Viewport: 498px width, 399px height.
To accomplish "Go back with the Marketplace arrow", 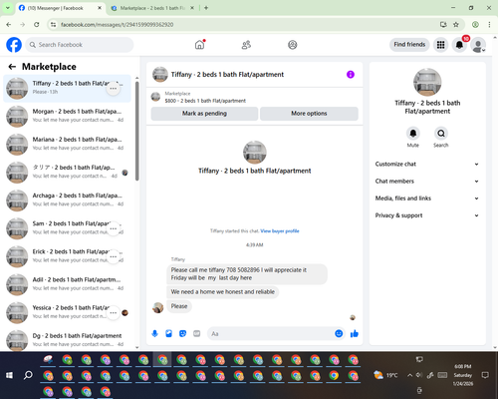I will coord(12,67).
